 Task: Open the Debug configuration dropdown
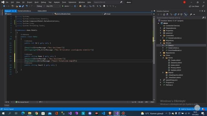(40, 6)
